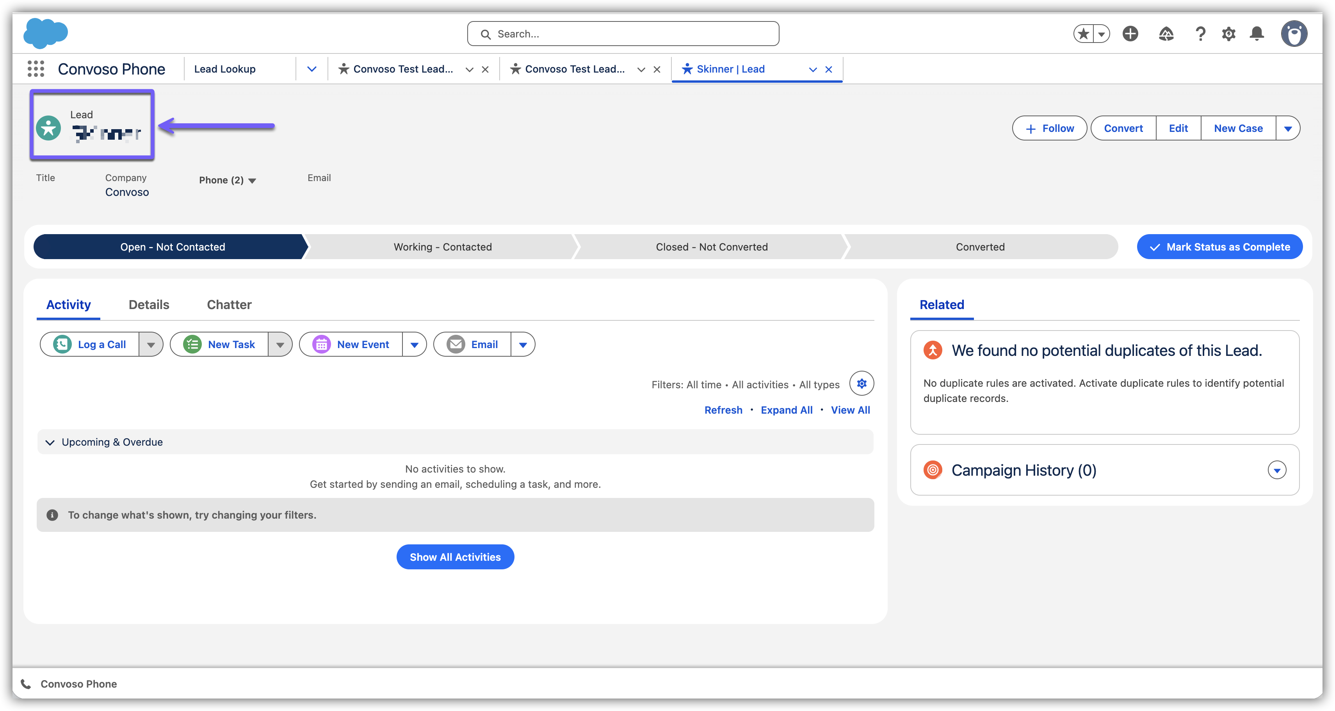This screenshot has width=1335, height=711.
Task: Open Campaign History actions dropdown
Action: click(x=1276, y=470)
